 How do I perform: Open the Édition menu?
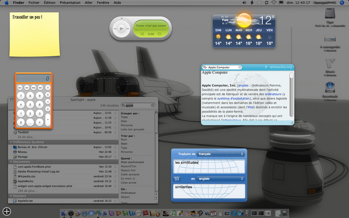tap(49, 3)
